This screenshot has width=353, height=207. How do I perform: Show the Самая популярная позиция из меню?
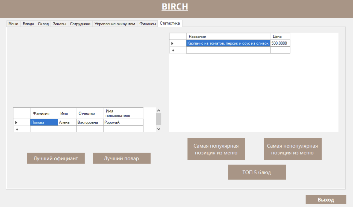click(x=216, y=149)
